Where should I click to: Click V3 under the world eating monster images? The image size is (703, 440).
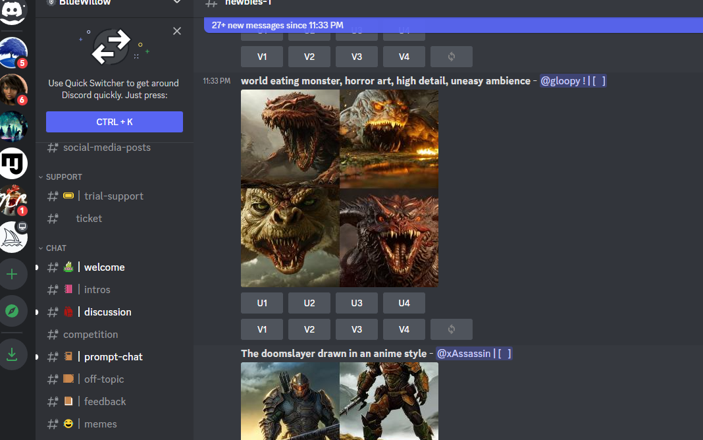[356, 329]
